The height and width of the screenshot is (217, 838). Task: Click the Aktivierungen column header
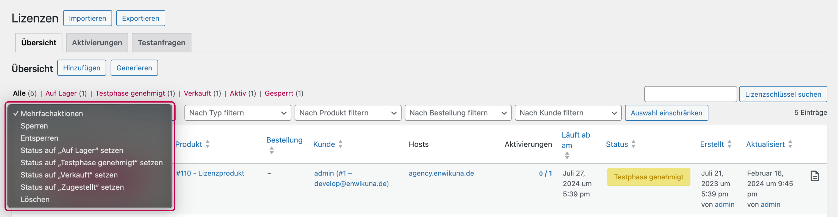528,144
